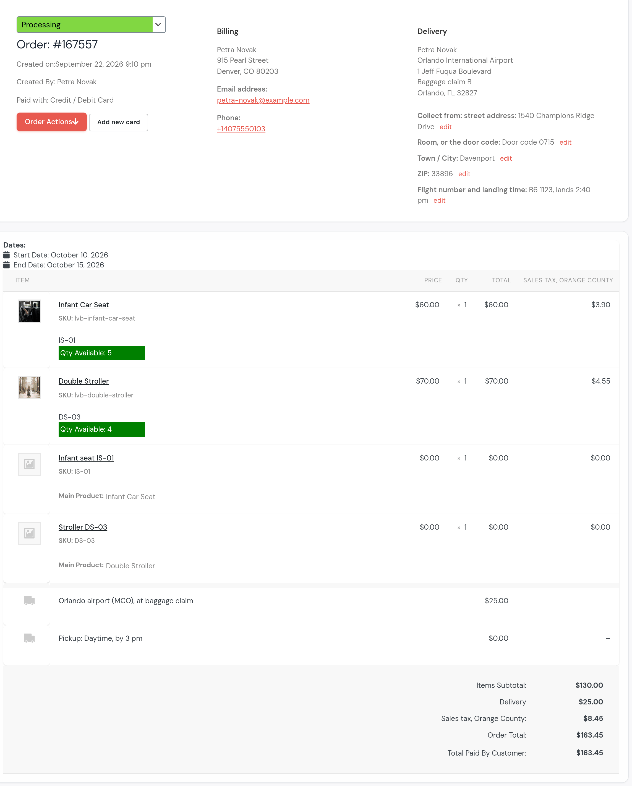Open the petra-novak@example.com email link

[263, 100]
